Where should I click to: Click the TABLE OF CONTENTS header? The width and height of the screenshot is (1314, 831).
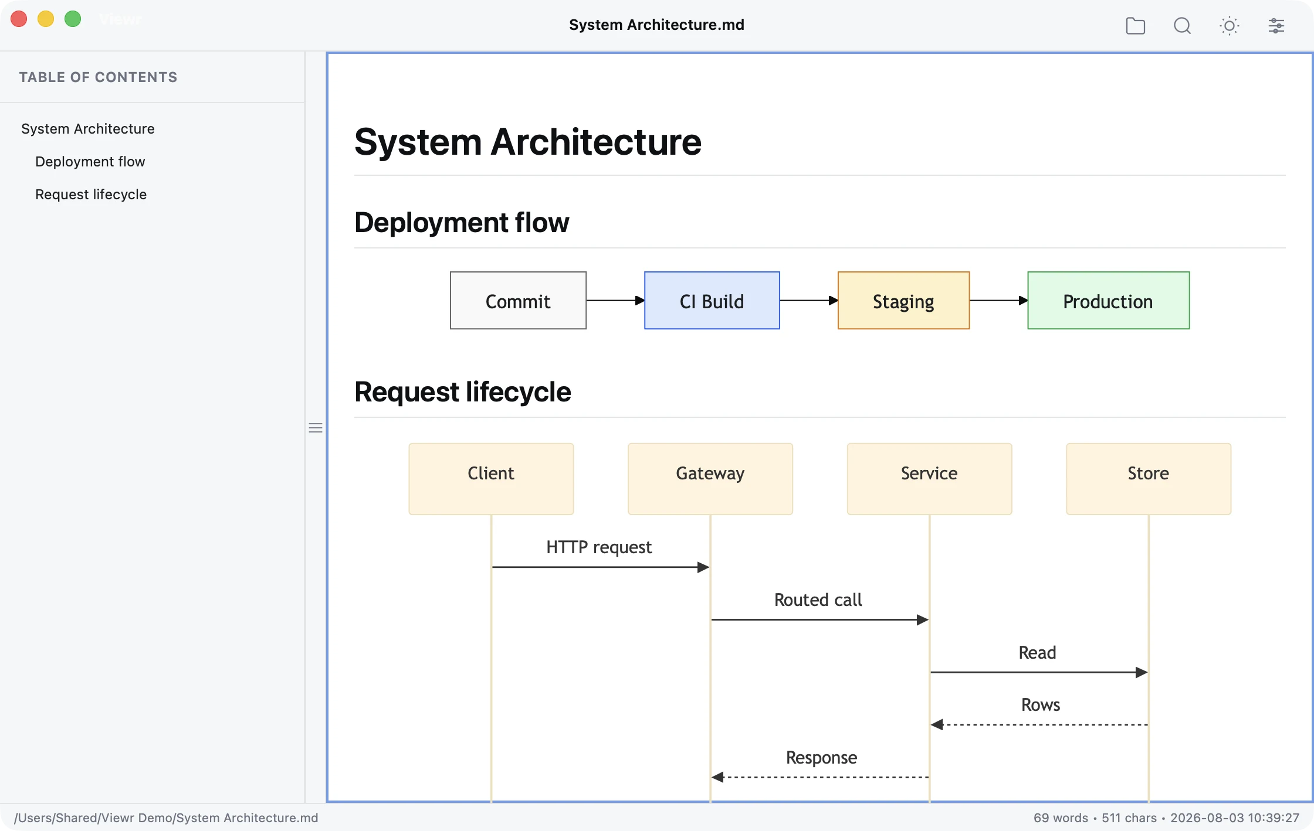[98, 77]
